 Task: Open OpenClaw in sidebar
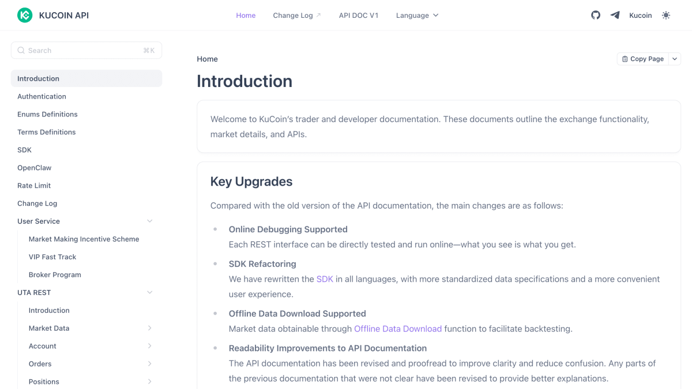point(34,168)
